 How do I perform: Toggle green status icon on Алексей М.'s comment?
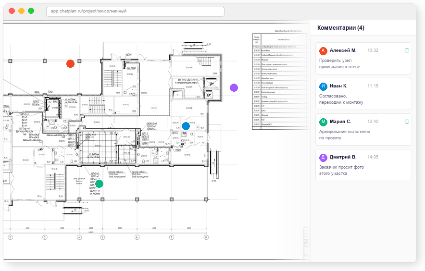pyautogui.click(x=407, y=50)
